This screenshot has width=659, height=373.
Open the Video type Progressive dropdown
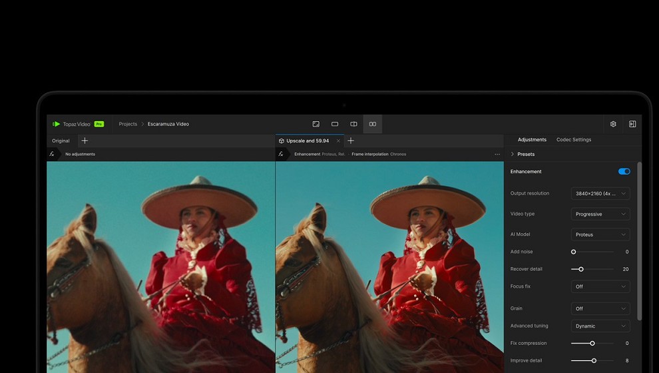pyautogui.click(x=600, y=214)
